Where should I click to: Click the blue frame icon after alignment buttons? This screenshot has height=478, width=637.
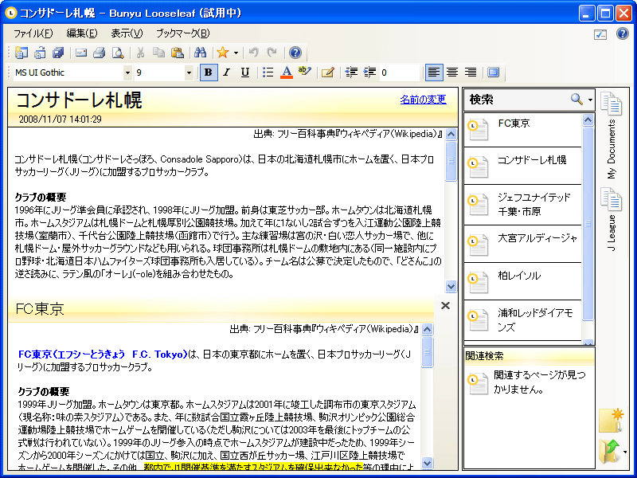click(x=493, y=72)
